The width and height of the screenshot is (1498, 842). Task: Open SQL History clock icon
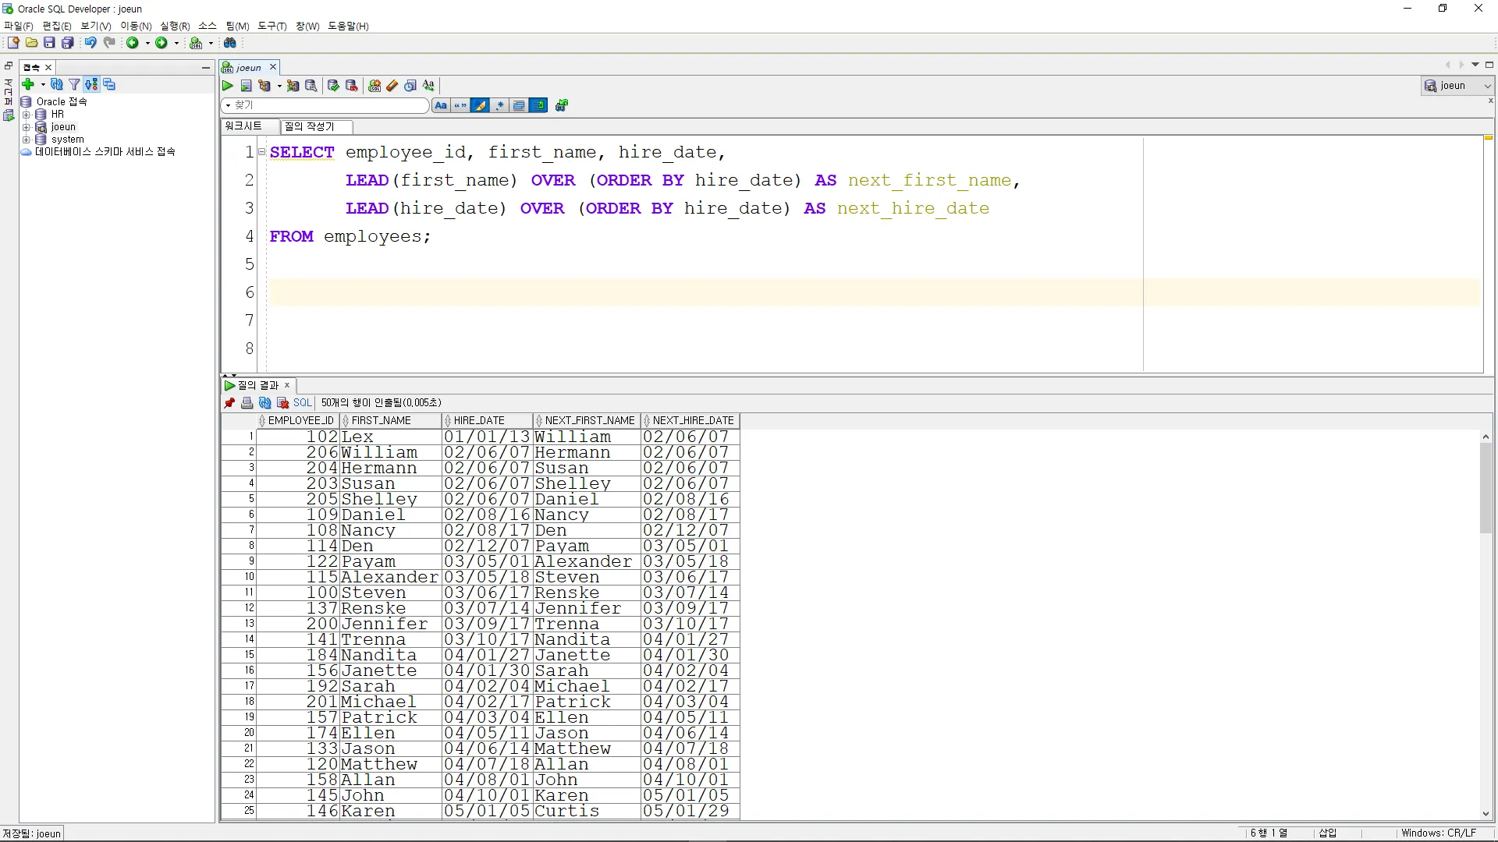(410, 86)
